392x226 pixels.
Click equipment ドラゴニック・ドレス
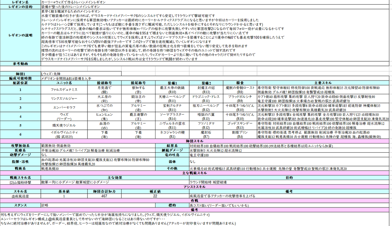pos(206,99)
